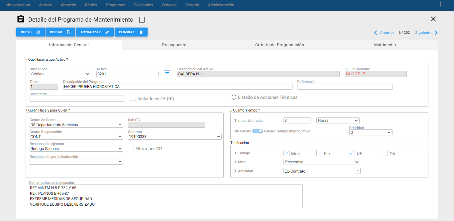Open the Infraestructura menu
Image resolution: width=454 pixels, height=221 pixels.
[17, 5]
